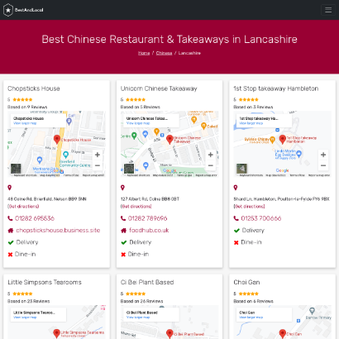
Task: Click phone icon beside 01282 695536
Action: (x=10, y=218)
